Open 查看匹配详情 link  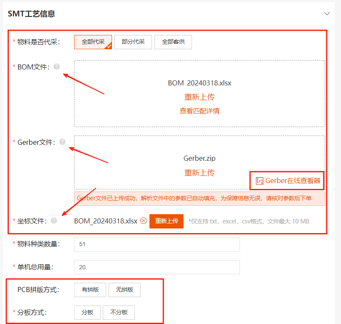tap(200, 111)
